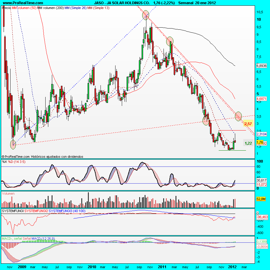Click the 'Precio' label in price panel
This screenshot has width=270, height=270.
click(x=6, y=8)
